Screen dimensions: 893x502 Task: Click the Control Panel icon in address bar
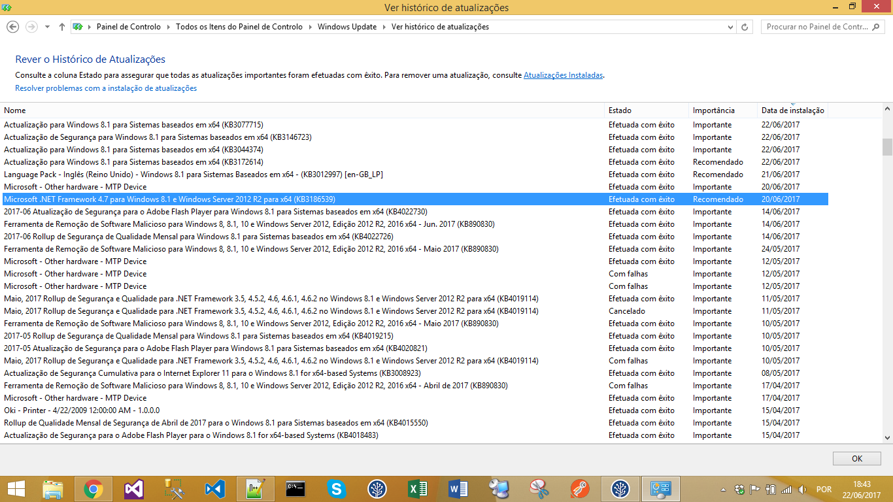click(78, 27)
